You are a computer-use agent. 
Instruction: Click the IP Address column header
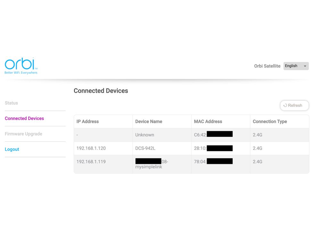coord(87,122)
